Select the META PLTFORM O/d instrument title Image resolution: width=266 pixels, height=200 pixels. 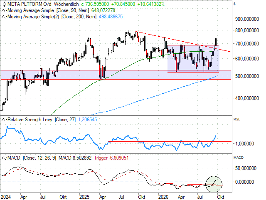tap(30, 4)
